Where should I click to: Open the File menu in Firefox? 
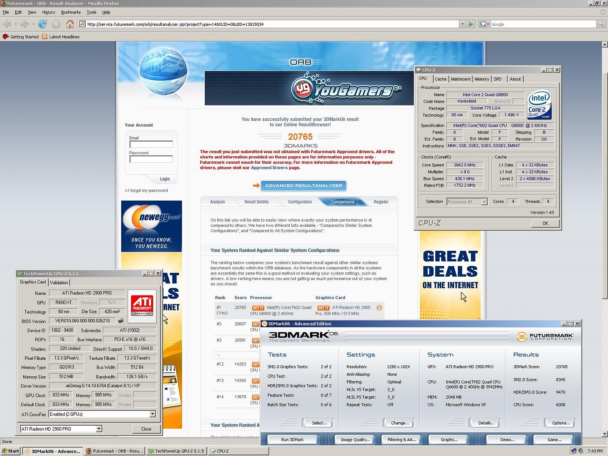click(6, 12)
